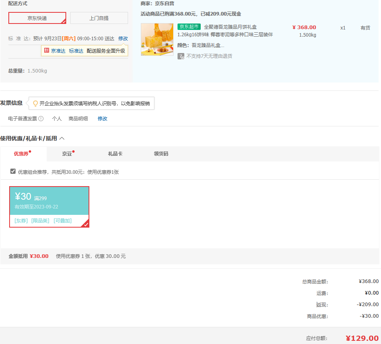Click the 颜色: 吾龙臻品礼盒 text
Screen dimensions: 381x344
201,45
